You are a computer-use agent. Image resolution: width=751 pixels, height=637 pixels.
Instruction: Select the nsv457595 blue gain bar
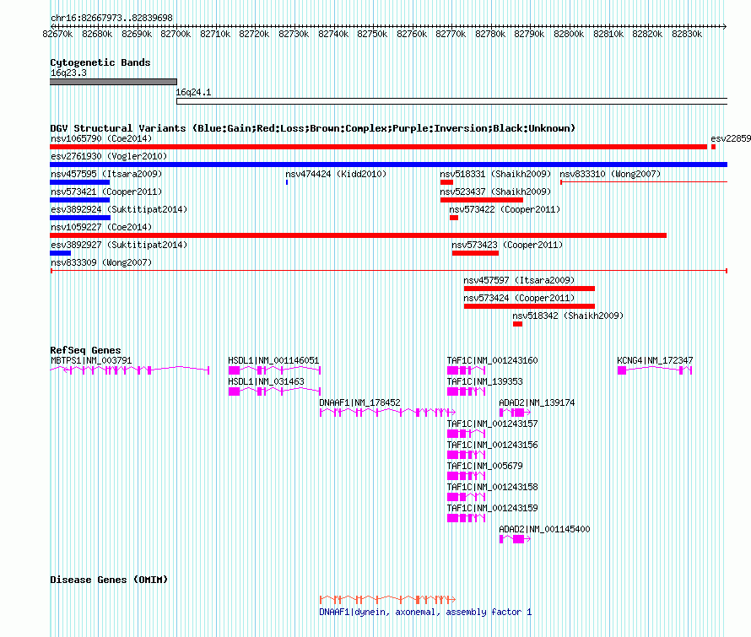pos(79,182)
